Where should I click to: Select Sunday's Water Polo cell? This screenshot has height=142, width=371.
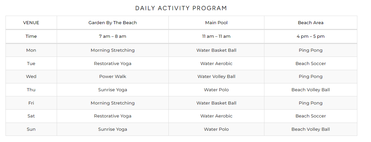pyautogui.click(x=216, y=129)
